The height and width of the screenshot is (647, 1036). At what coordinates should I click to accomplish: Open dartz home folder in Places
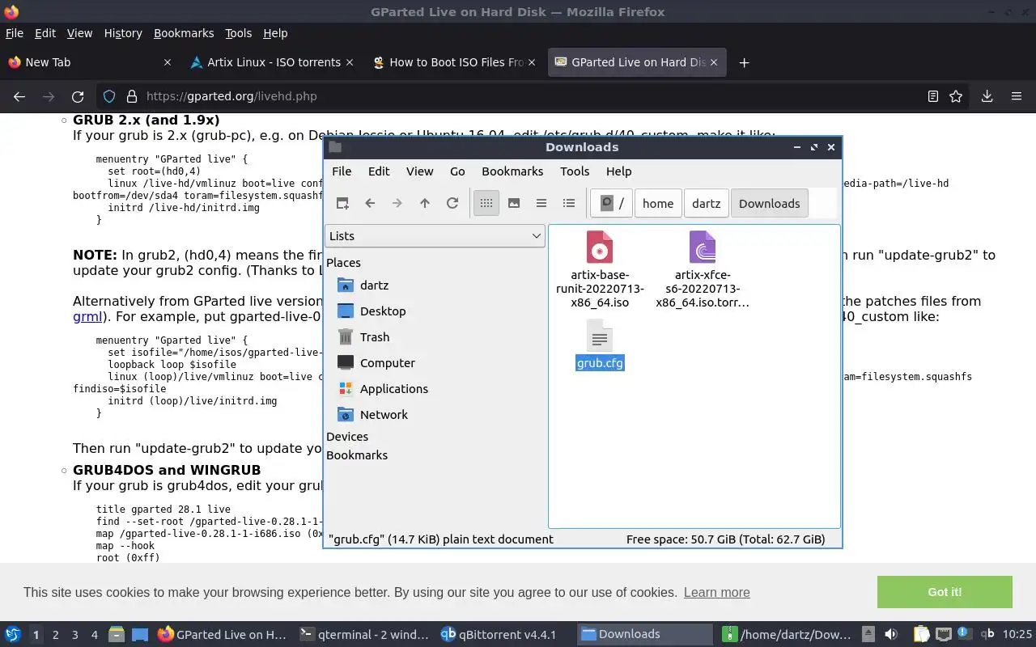pos(363,285)
